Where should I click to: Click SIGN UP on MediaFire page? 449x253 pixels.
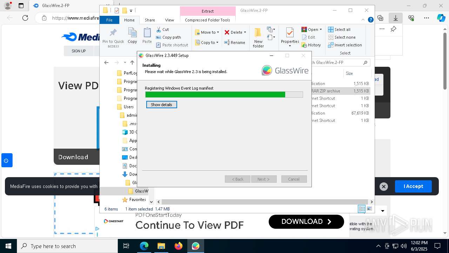tap(79, 51)
